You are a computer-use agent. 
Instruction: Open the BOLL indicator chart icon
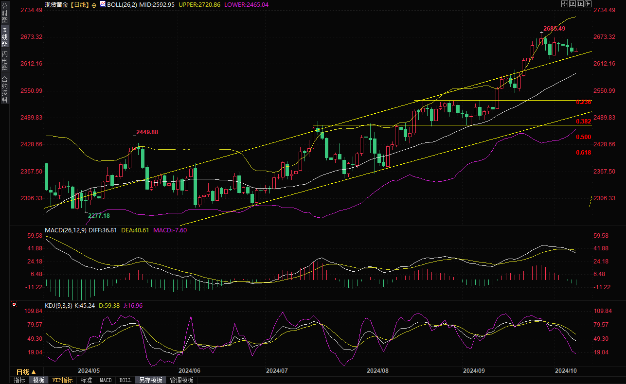pyautogui.click(x=103, y=4)
